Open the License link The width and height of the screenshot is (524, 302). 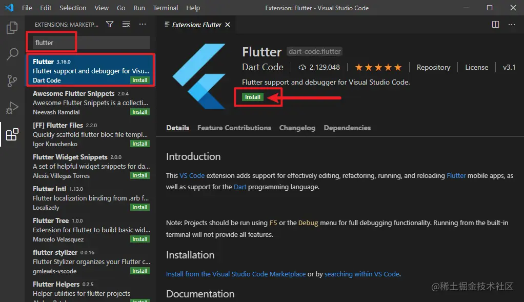(476, 68)
